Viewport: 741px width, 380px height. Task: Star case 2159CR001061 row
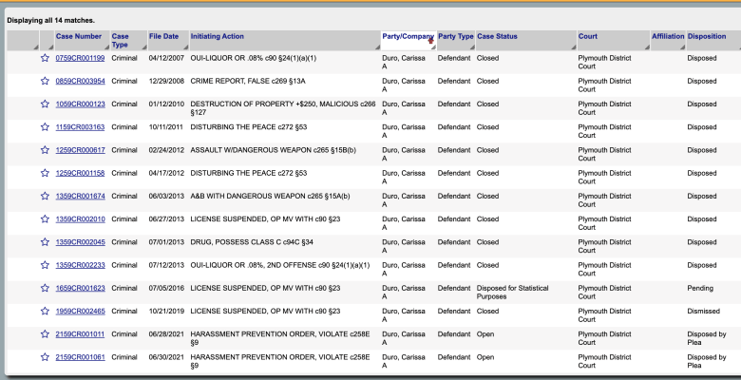45,357
